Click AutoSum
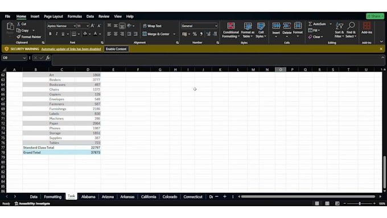Viewport: 387px width, 218px height. coord(317,24)
